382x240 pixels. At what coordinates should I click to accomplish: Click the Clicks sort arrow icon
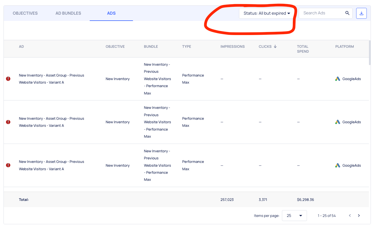tap(275, 46)
